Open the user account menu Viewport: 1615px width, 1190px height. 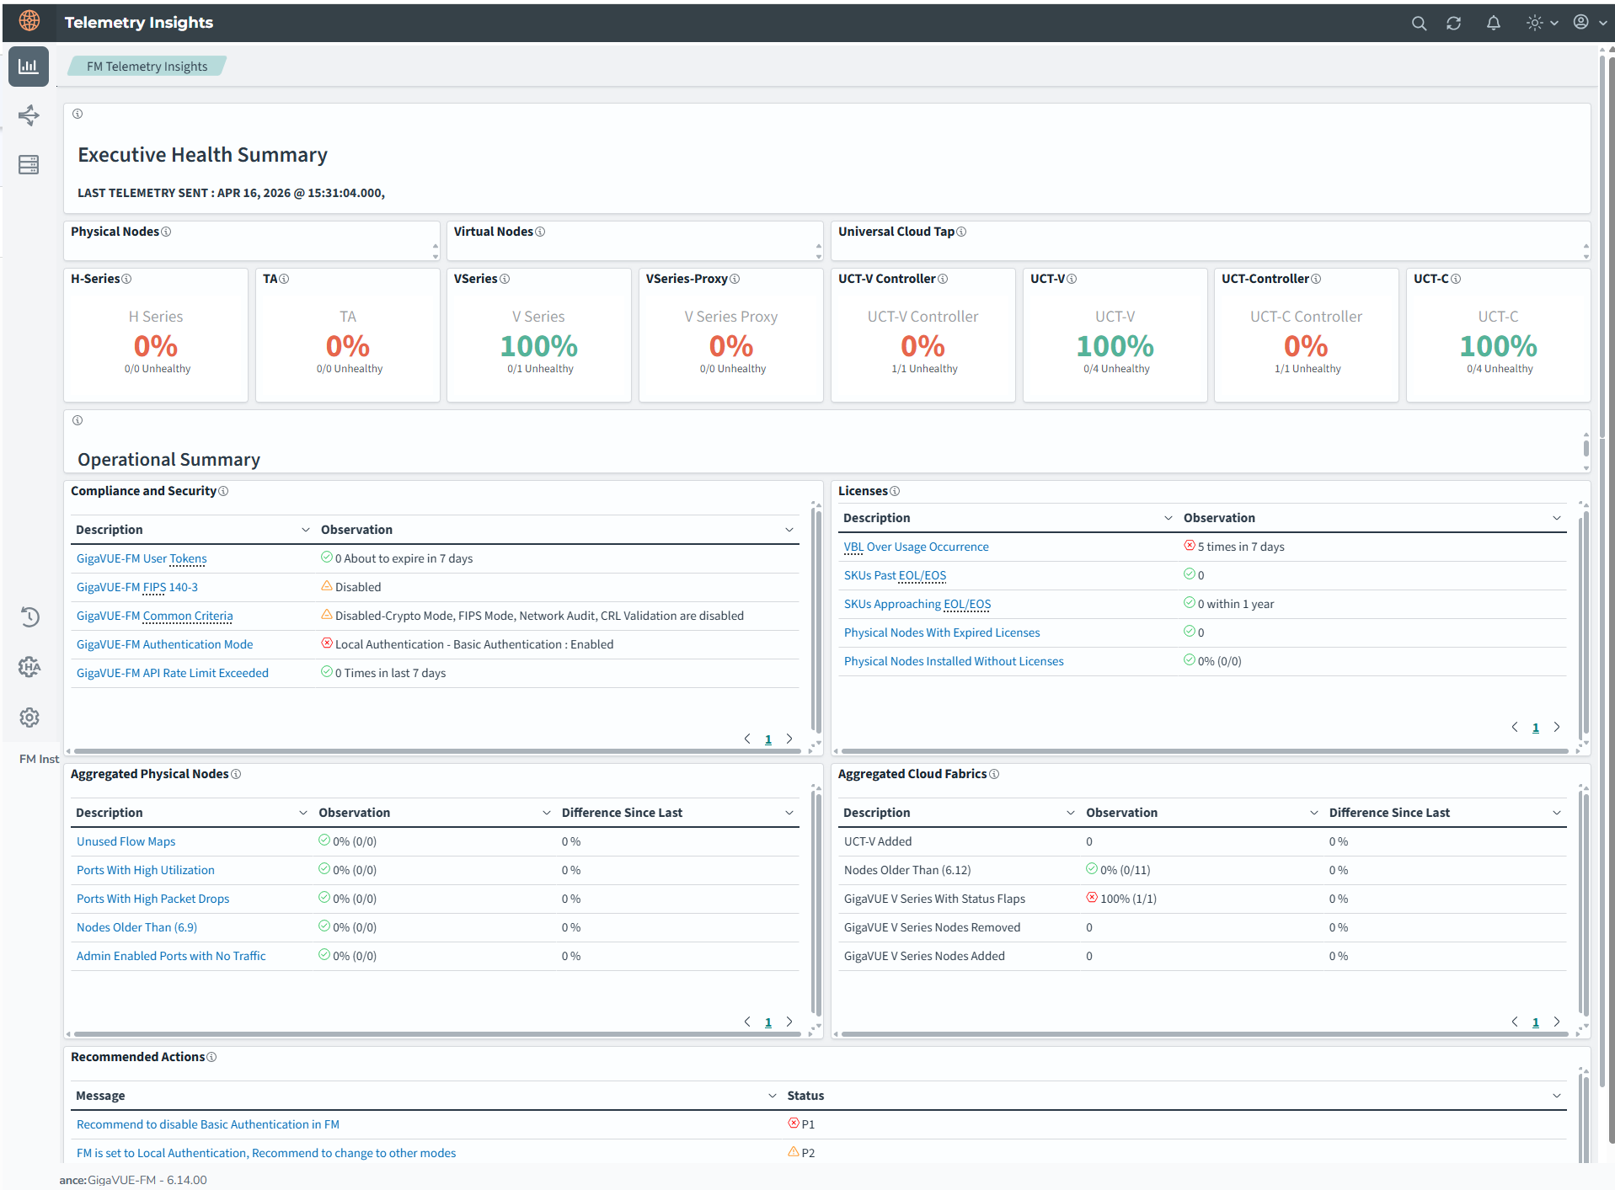pyautogui.click(x=1590, y=24)
